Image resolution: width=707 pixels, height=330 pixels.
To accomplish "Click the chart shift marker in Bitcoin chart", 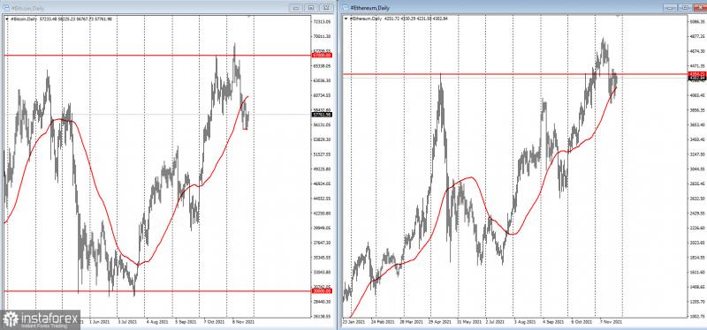I will pos(249,16).
